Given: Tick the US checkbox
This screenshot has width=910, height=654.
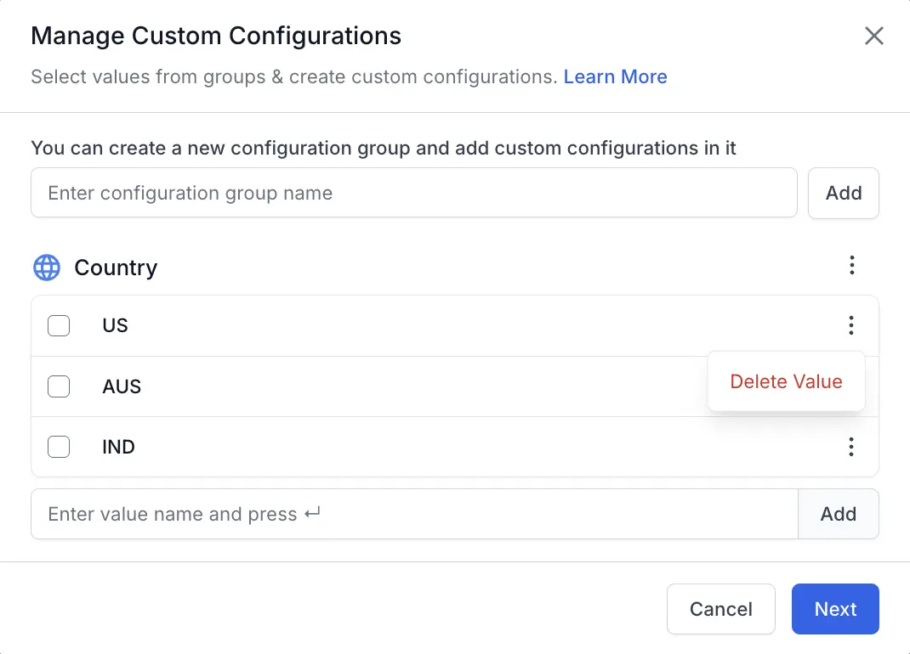Looking at the screenshot, I should (59, 325).
